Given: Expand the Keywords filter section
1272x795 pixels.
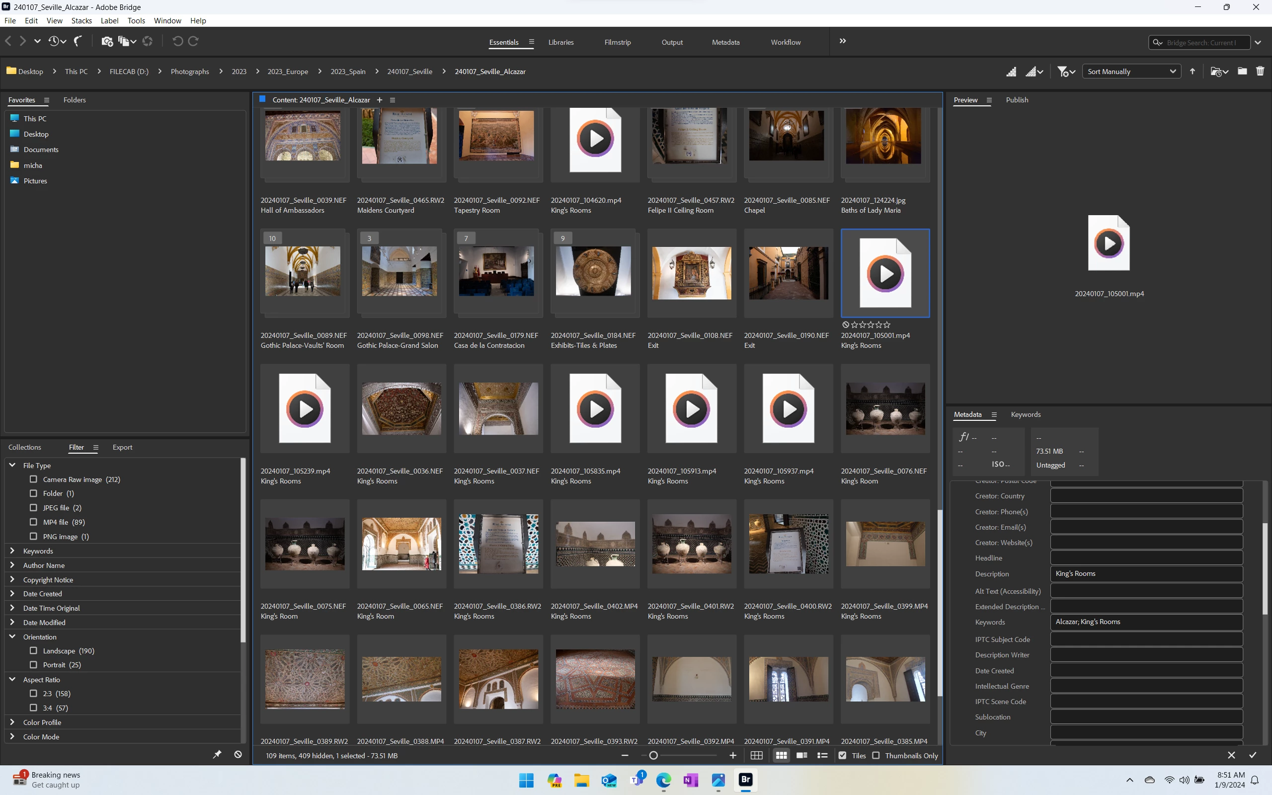Looking at the screenshot, I should (x=12, y=551).
